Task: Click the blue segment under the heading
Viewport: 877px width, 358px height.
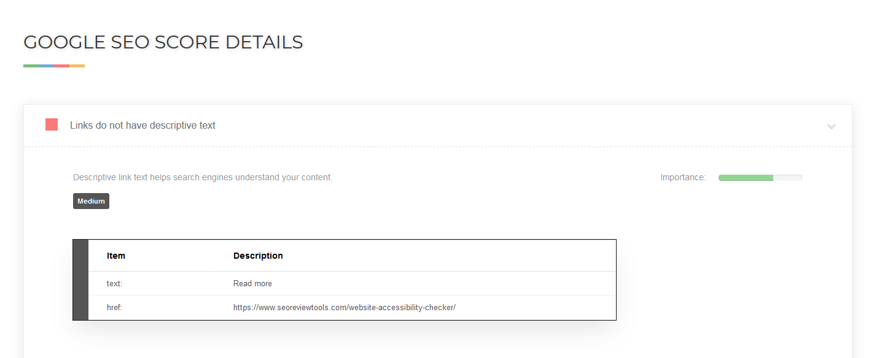Action: pos(46,66)
